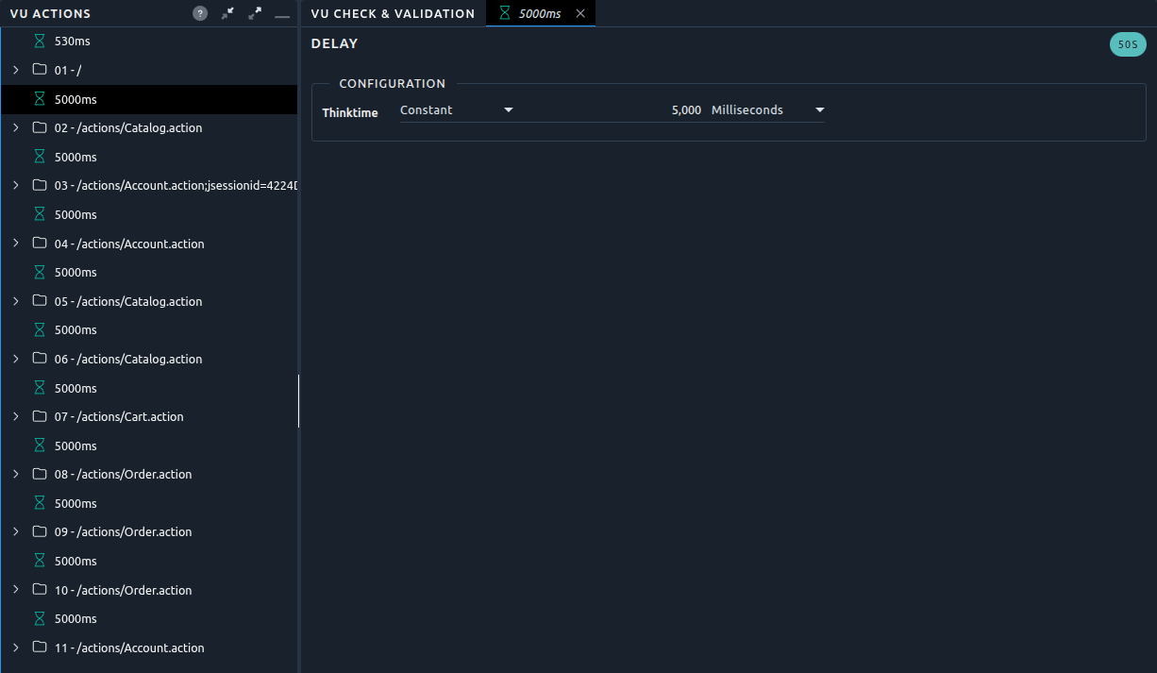Select '08 - /actions/Order.action' label
This screenshot has height=673, width=1157.
pos(123,474)
